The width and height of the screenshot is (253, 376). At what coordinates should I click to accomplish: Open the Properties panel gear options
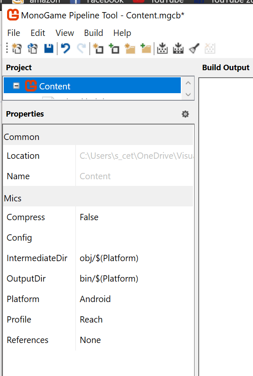click(185, 114)
